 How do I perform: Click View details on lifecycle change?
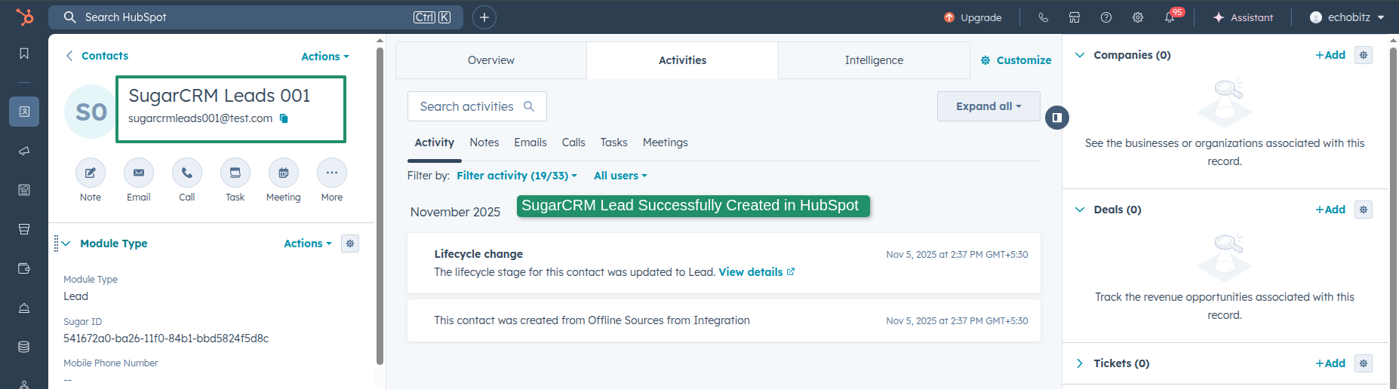click(756, 272)
